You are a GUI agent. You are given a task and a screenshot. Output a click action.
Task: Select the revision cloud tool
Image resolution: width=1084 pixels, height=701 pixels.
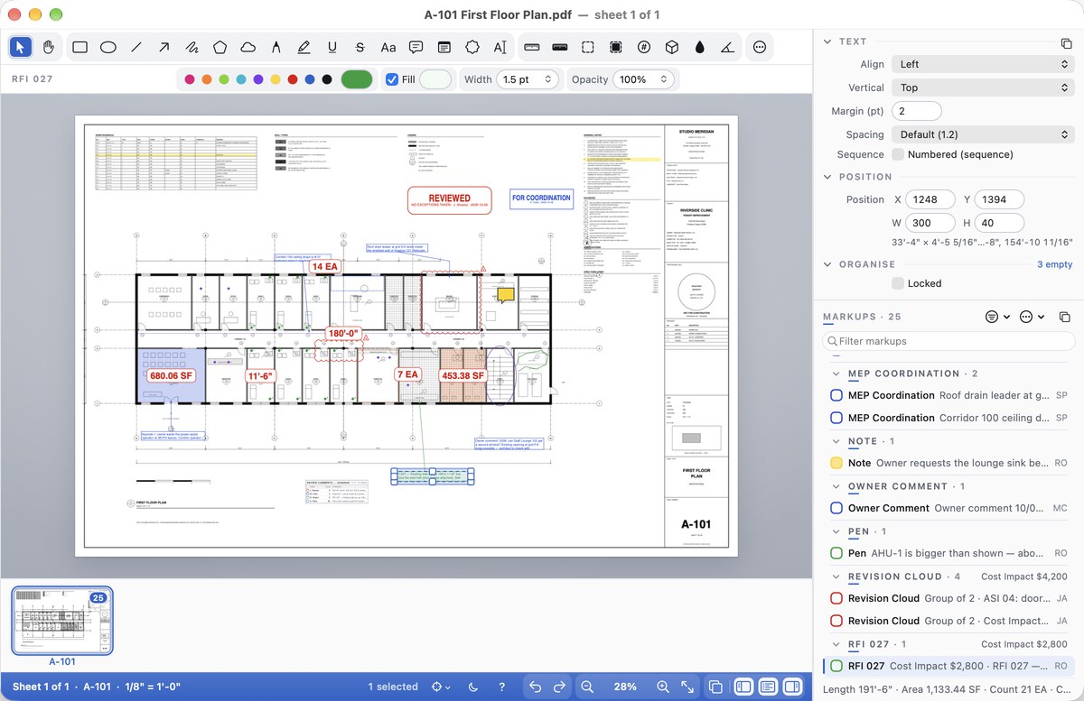pyautogui.click(x=248, y=47)
